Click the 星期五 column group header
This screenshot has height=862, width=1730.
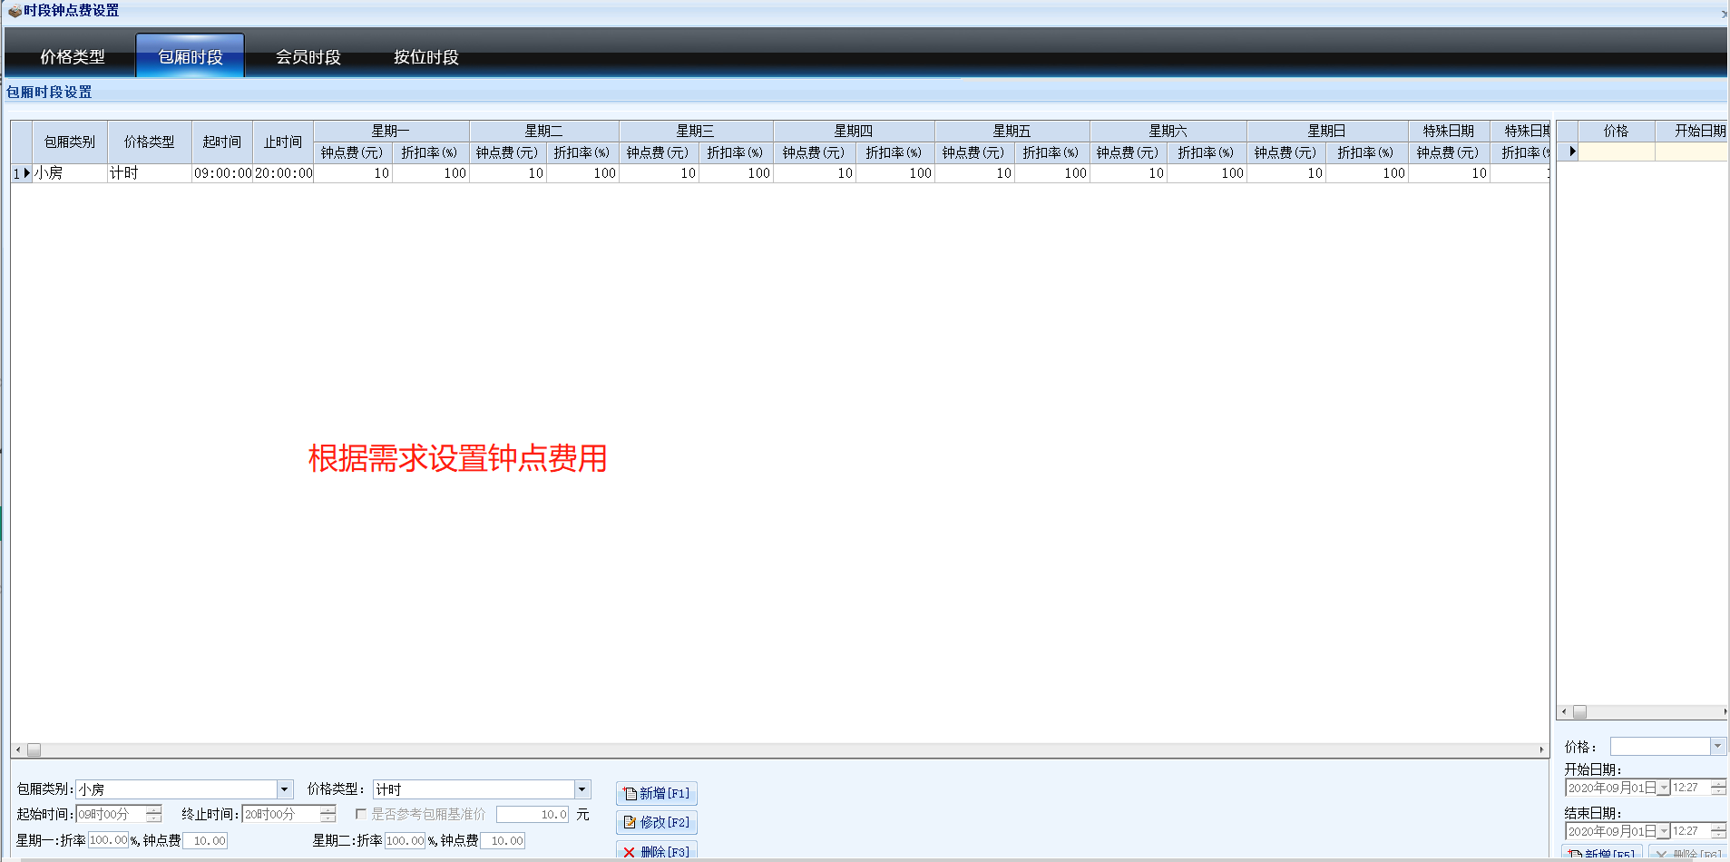[1012, 131]
